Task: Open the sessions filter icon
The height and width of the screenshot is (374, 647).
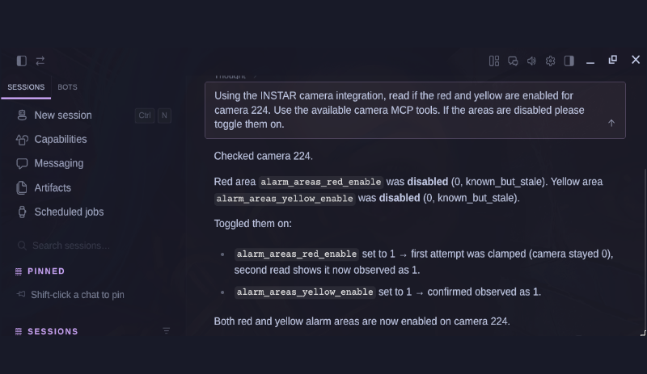Action: pyautogui.click(x=167, y=330)
